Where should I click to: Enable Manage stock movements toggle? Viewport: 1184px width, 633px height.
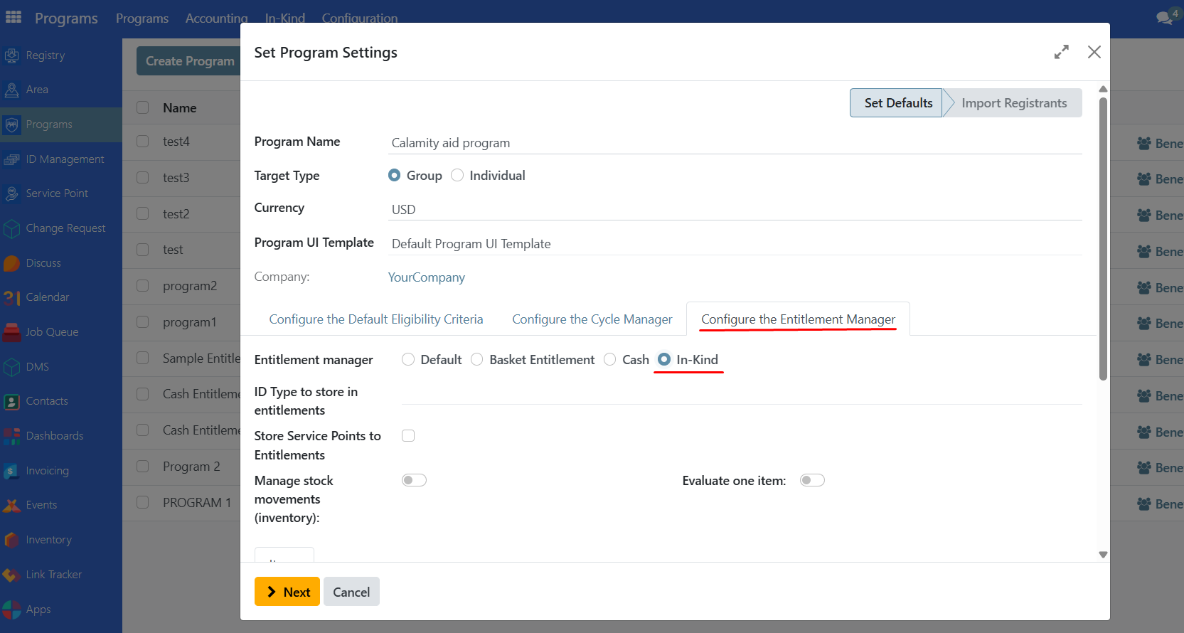(x=414, y=481)
